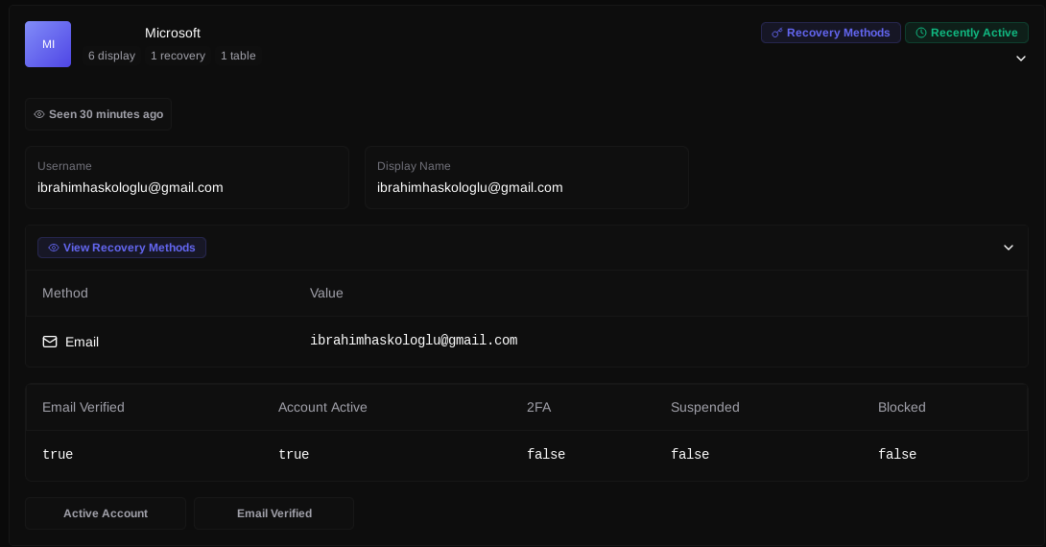Click the Display Name field
The height and width of the screenshot is (547, 1046).
click(526, 178)
